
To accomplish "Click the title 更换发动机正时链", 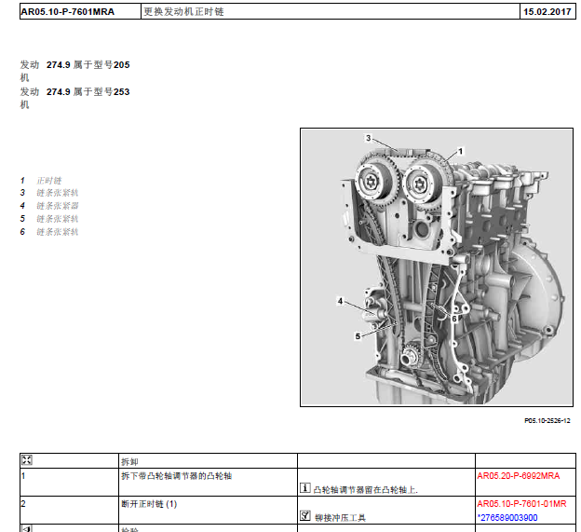I will click(x=183, y=11).
